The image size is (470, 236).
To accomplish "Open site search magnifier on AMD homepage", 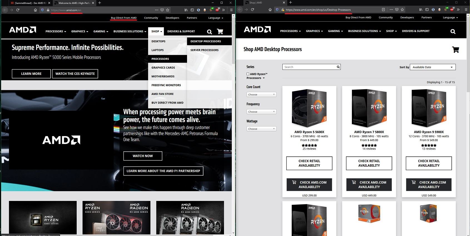I will [x=210, y=32].
